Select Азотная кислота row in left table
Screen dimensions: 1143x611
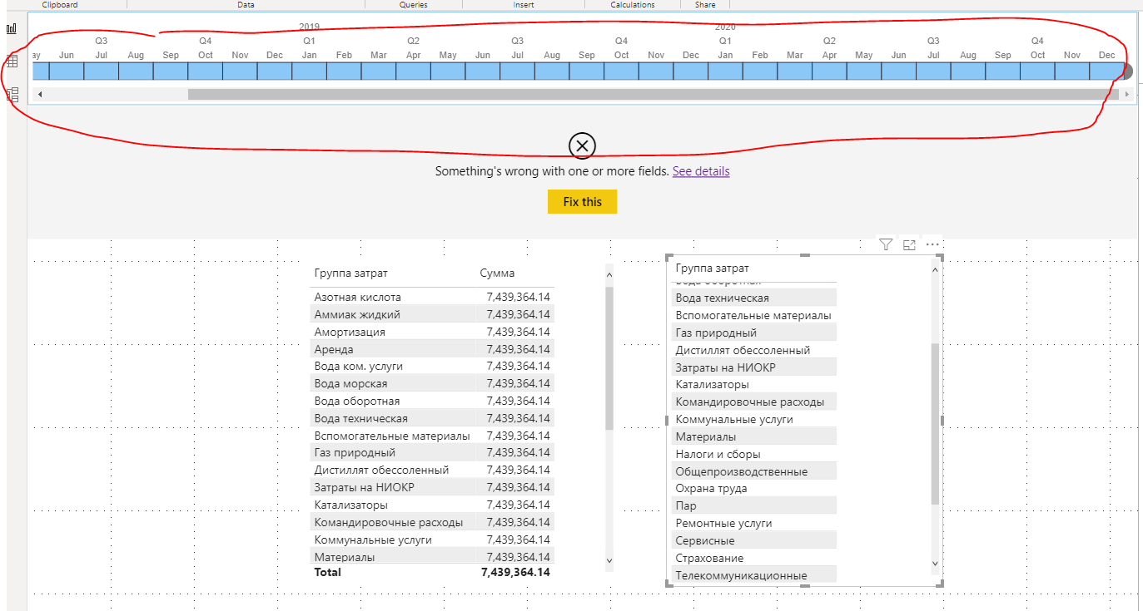tap(432, 297)
